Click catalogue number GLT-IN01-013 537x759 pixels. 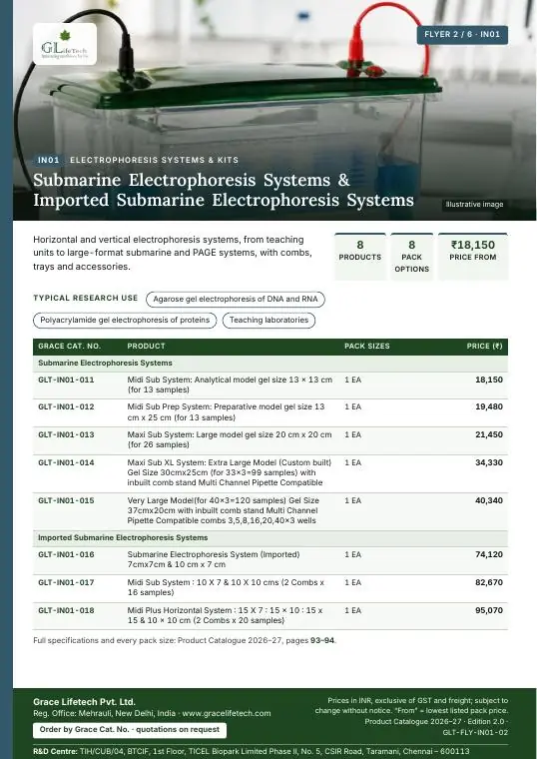(66, 434)
